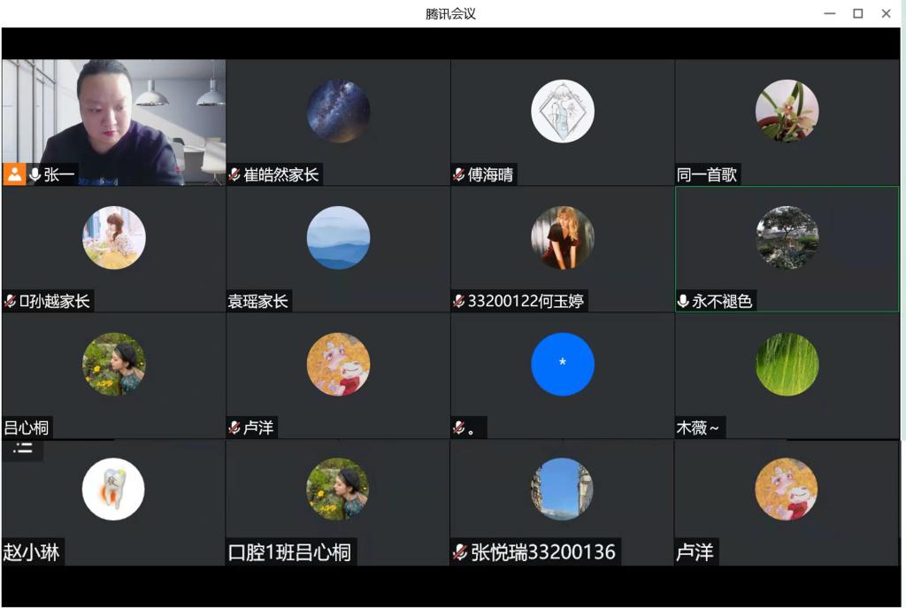Click the tree avatar of 永不褪色
This screenshot has width=906, height=608.
coord(787,237)
